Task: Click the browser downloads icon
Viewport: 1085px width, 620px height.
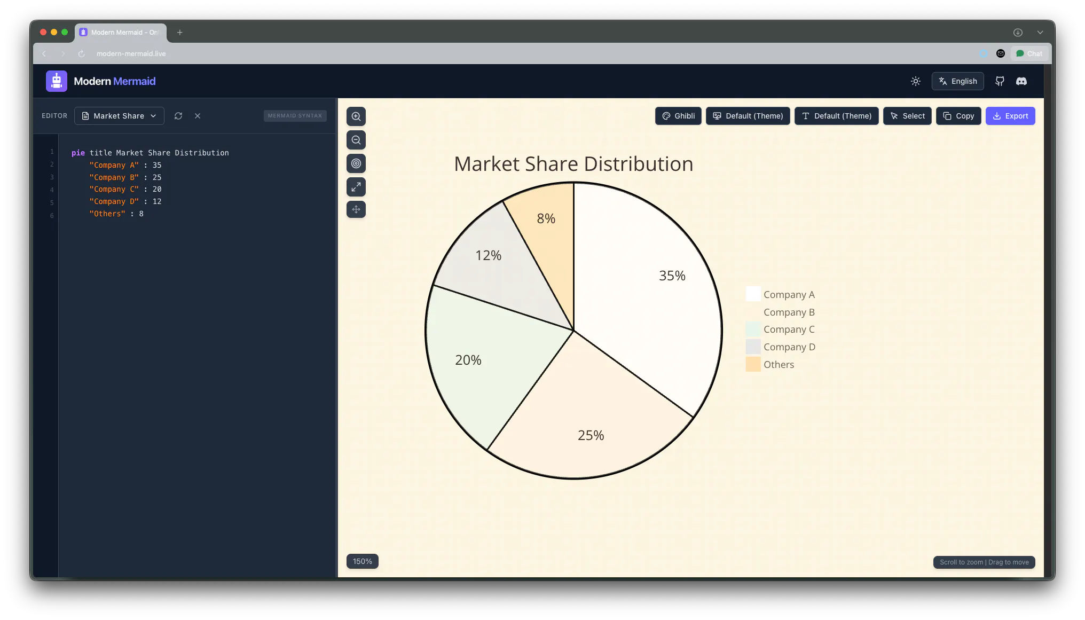Action: (x=1018, y=33)
